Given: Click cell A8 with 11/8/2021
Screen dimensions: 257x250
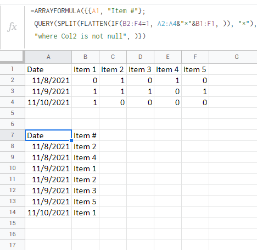Looking at the screenshot, I should click(x=48, y=146).
